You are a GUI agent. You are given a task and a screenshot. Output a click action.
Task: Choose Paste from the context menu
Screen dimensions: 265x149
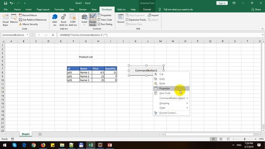point(171,84)
